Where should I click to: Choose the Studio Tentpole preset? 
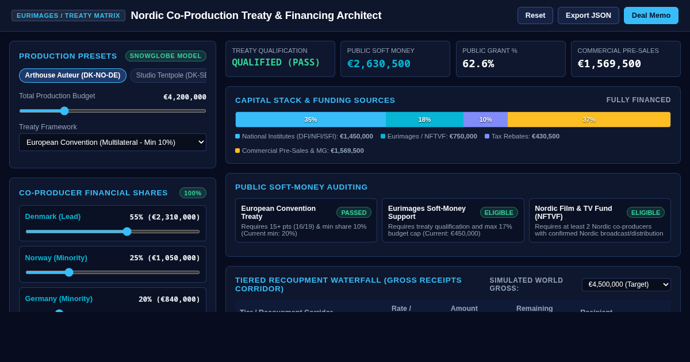(x=168, y=75)
